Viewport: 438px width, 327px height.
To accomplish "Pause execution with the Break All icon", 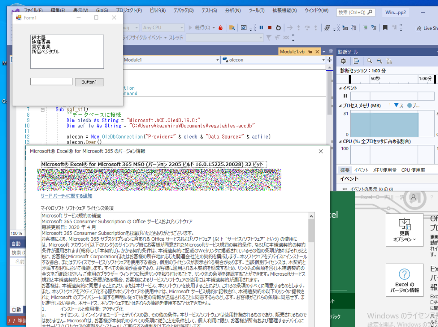I will pos(261,28).
